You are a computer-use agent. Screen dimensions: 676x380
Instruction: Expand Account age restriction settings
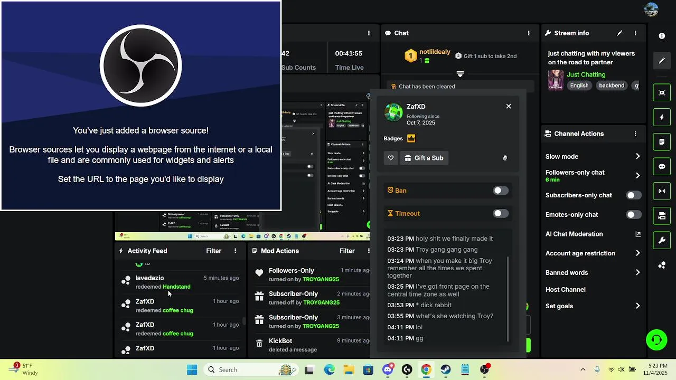pyautogui.click(x=637, y=253)
